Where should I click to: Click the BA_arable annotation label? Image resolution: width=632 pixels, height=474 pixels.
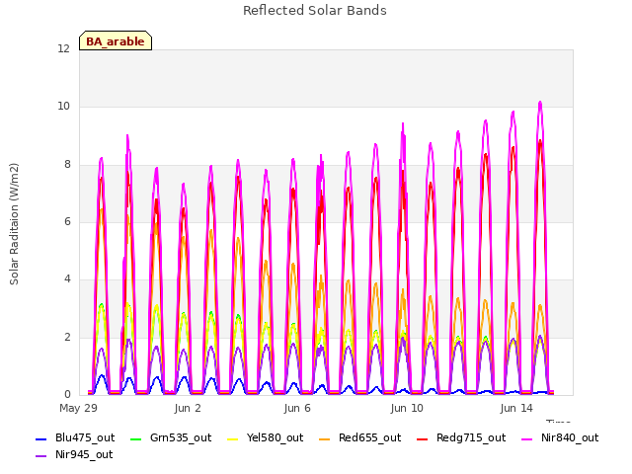[116, 40]
